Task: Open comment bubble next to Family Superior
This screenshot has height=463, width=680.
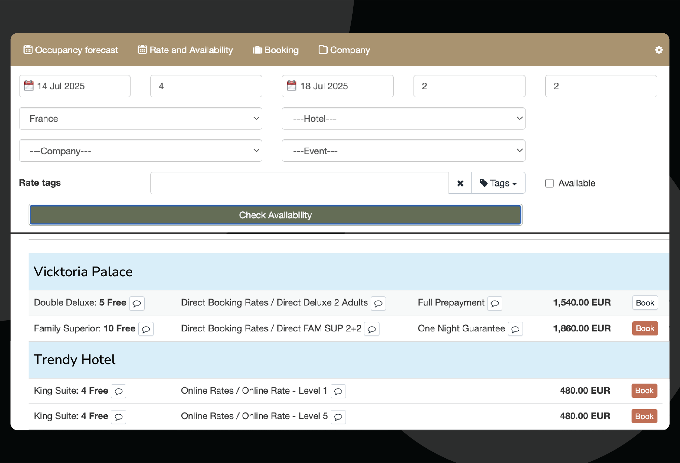Action: tap(146, 329)
